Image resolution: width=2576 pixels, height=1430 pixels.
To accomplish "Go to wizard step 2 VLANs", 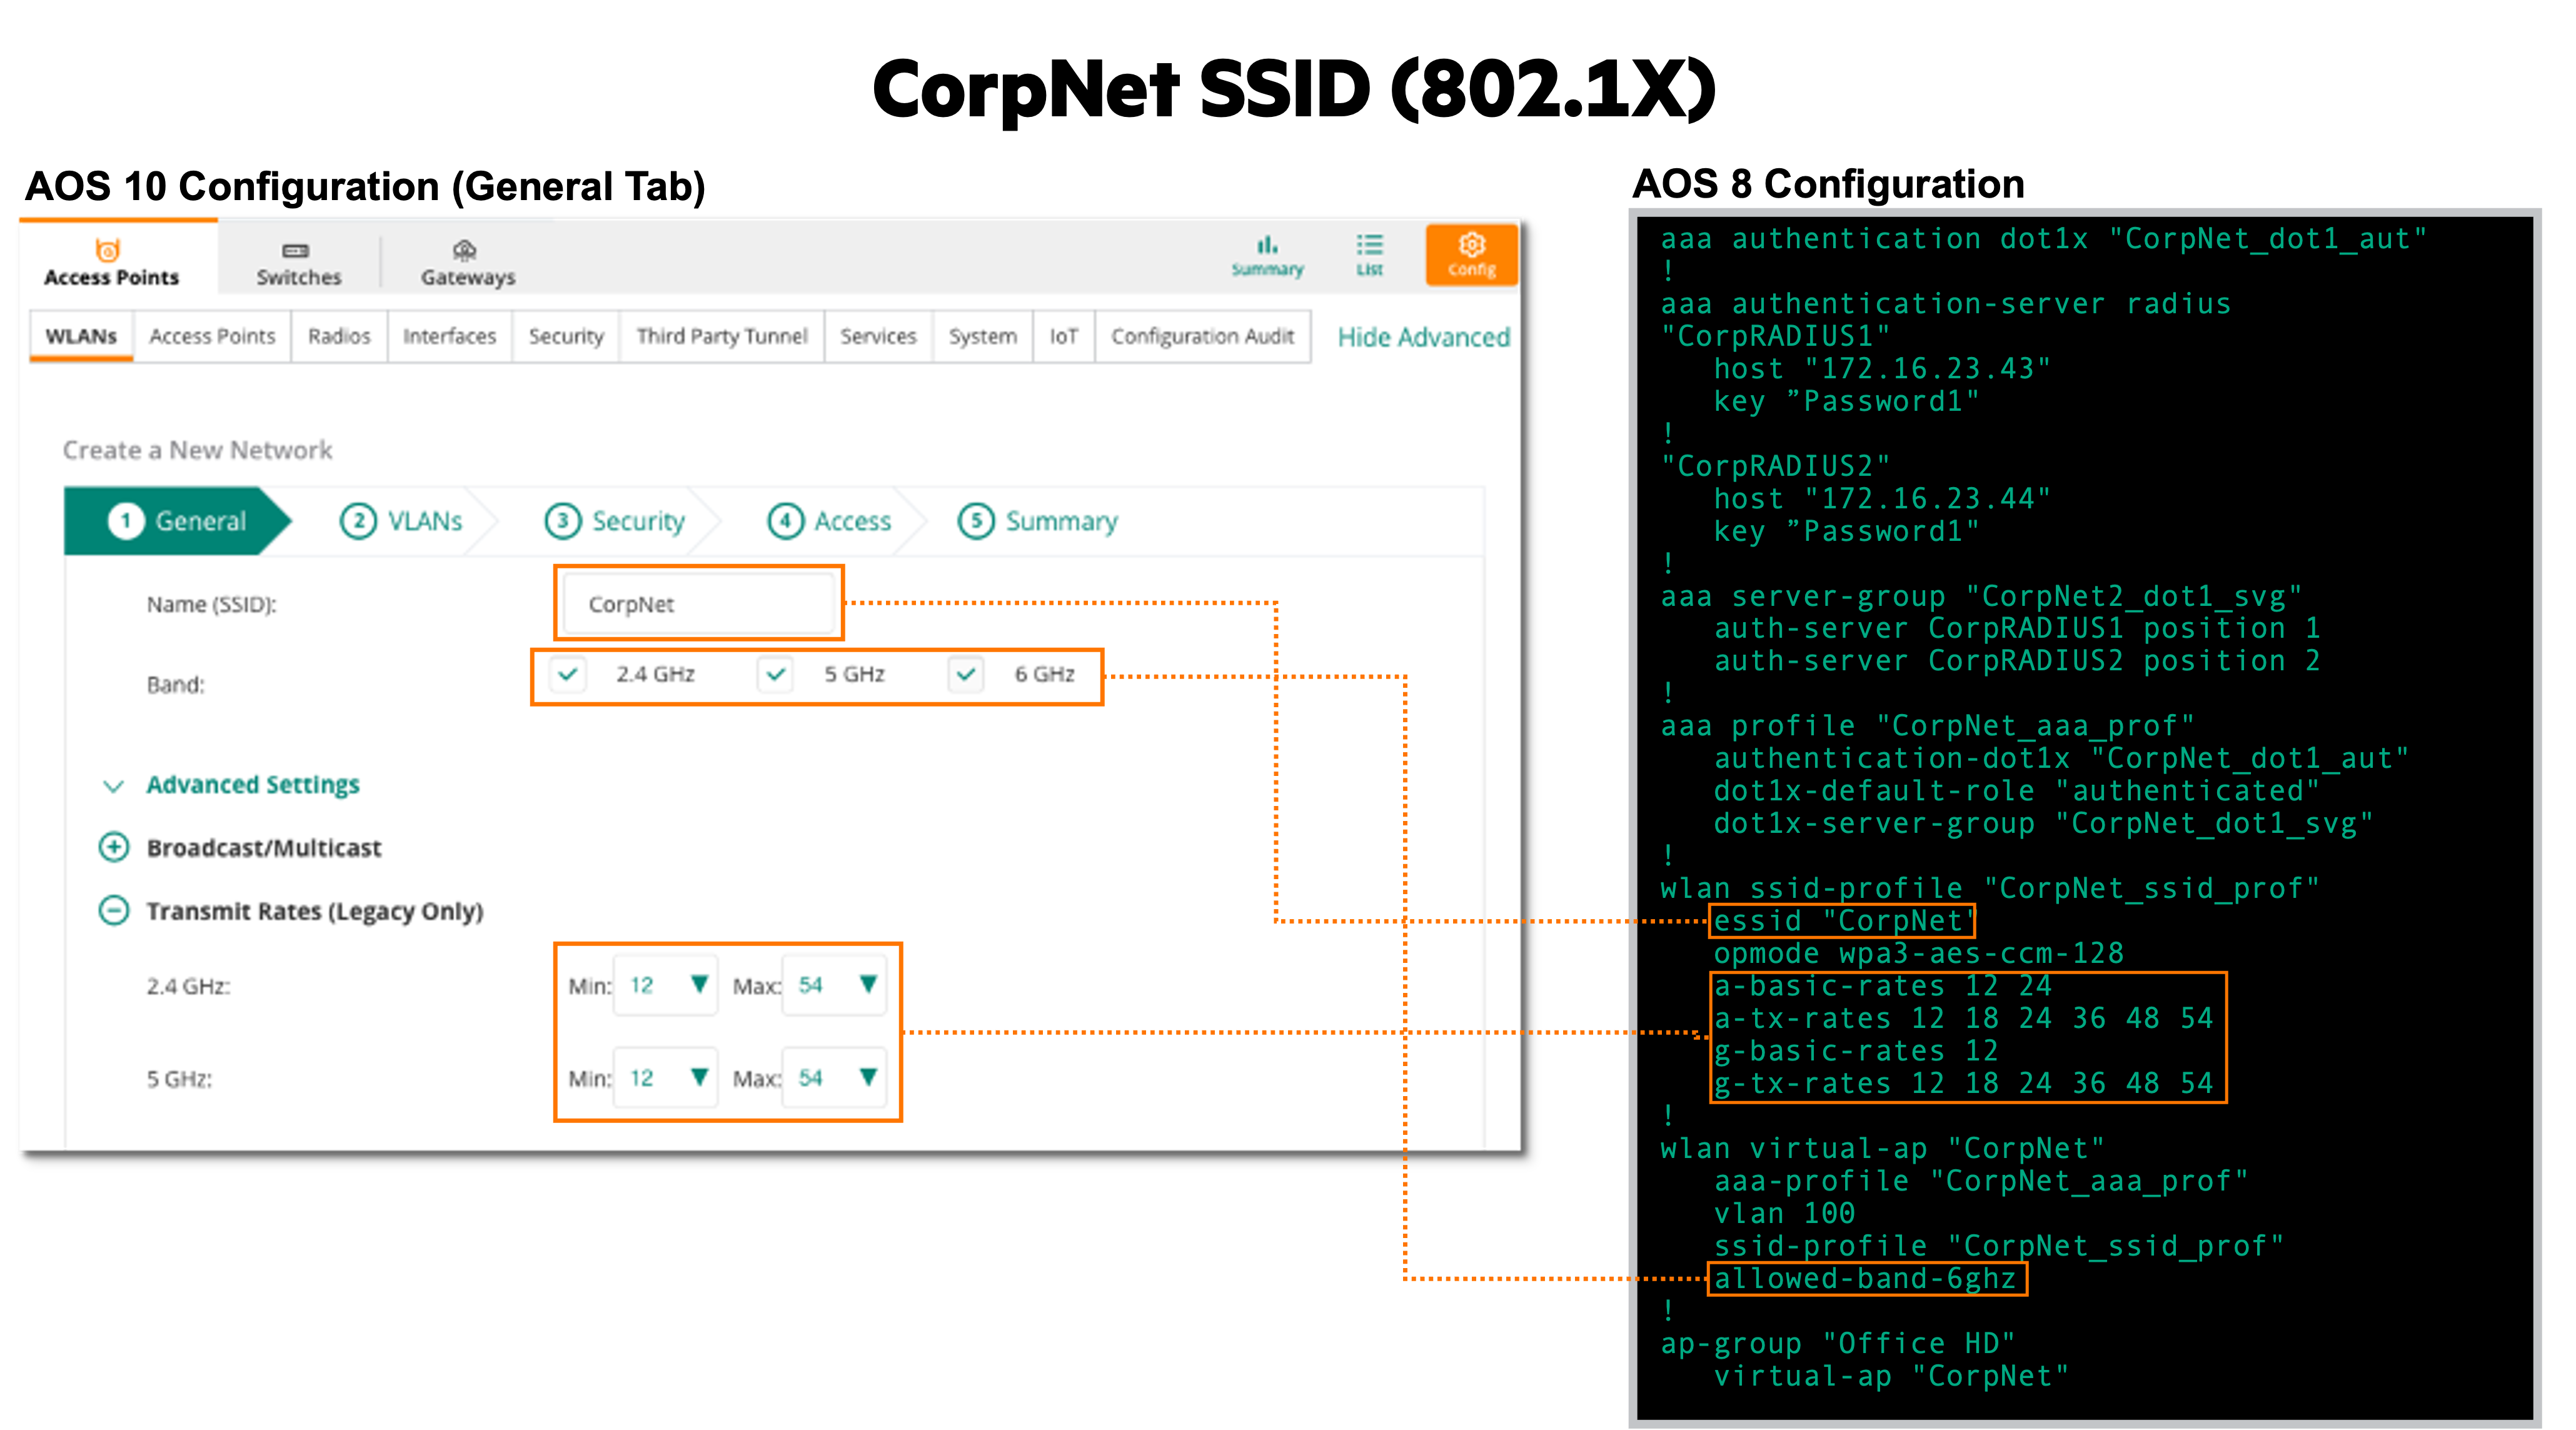I will [402, 521].
